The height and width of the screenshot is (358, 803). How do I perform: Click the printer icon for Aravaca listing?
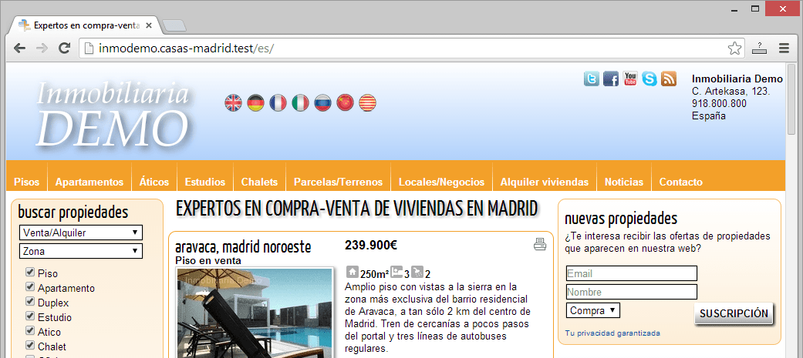pos(540,245)
